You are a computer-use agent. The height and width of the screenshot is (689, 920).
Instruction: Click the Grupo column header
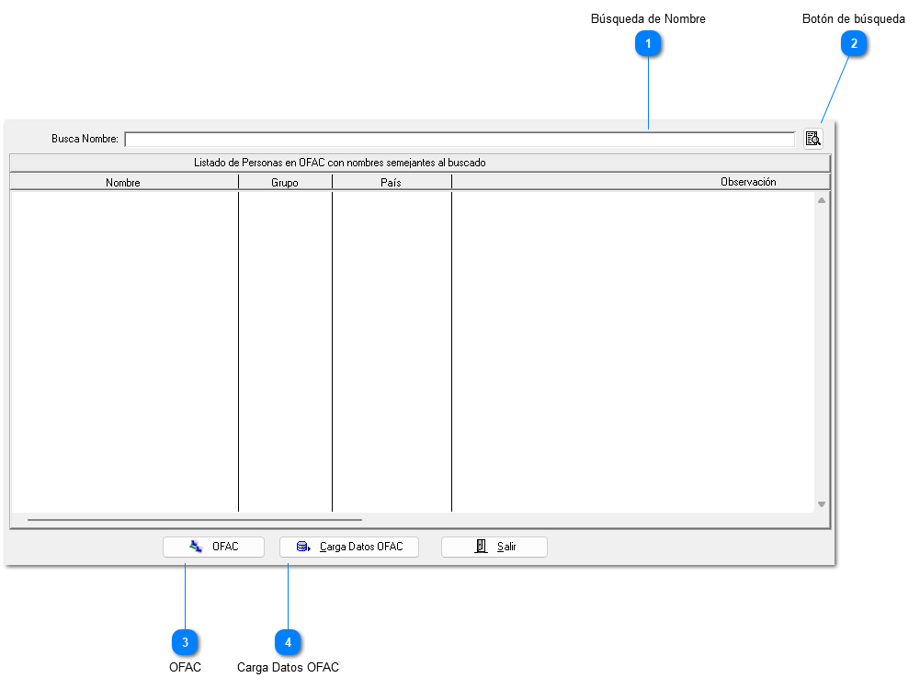point(285,183)
